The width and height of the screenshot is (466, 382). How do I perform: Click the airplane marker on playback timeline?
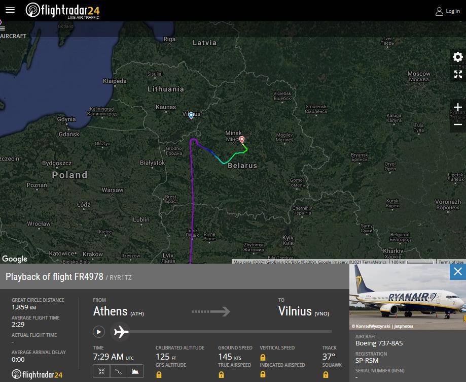point(121,331)
